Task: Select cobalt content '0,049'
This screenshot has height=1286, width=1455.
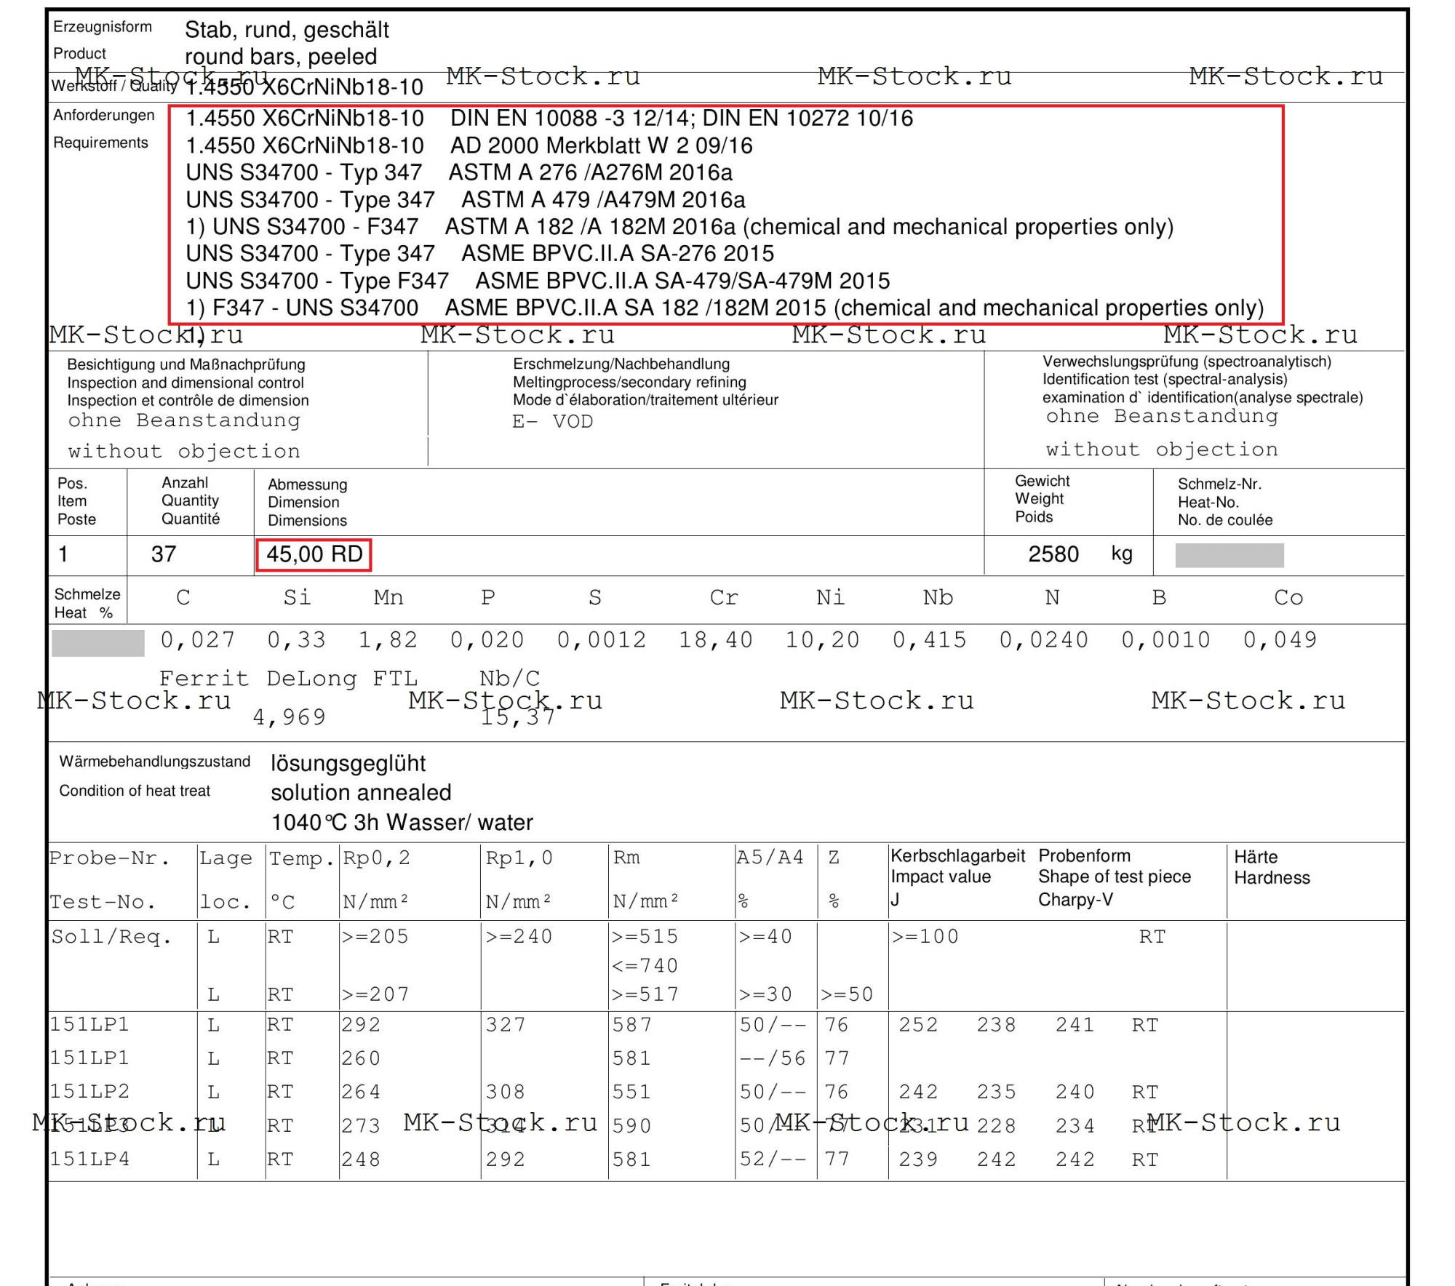Action: [1280, 640]
